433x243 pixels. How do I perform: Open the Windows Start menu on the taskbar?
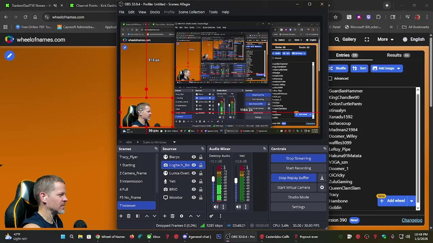coord(63,237)
